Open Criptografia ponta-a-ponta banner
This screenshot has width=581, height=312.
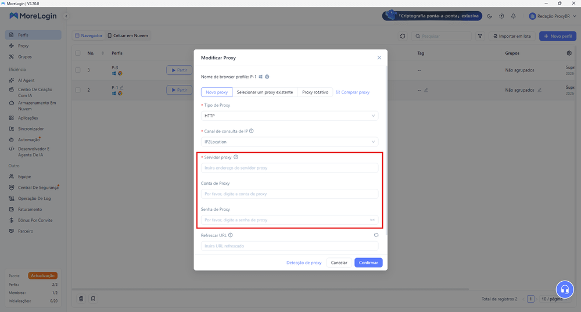432,16
